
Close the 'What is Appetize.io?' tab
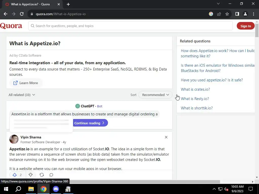click(59, 5)
